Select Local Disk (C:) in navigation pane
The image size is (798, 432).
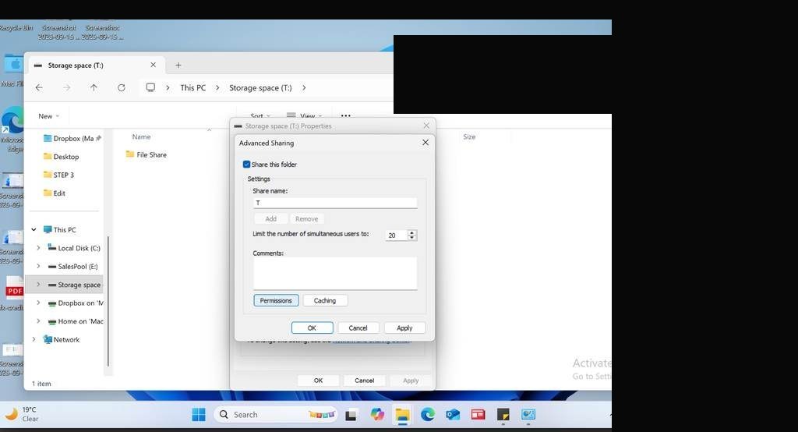coord(74,248)
